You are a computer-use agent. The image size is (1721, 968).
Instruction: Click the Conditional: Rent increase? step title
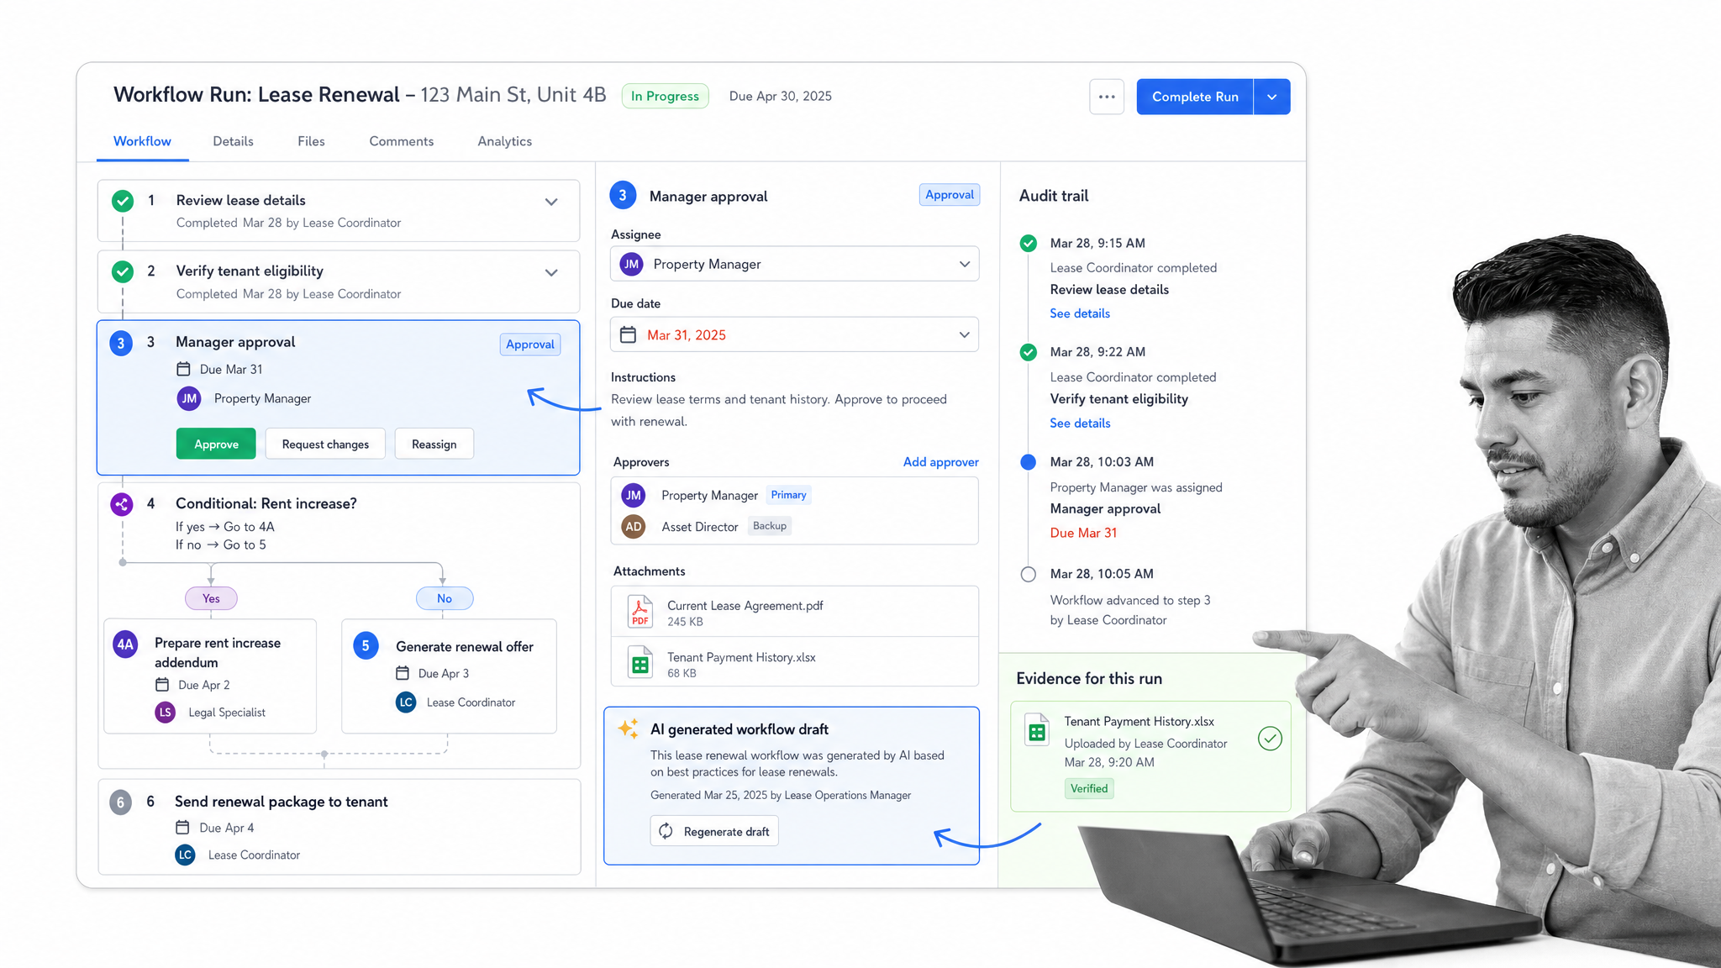[266, 503]
